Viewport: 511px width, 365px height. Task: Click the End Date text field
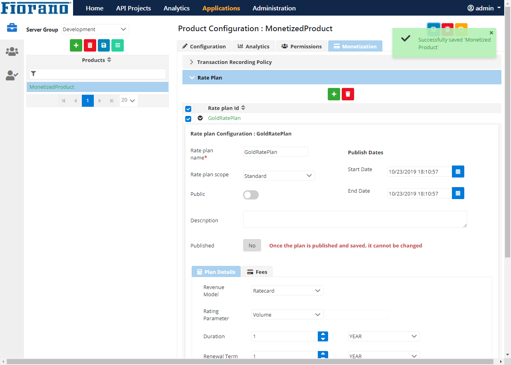click(420, 193)
